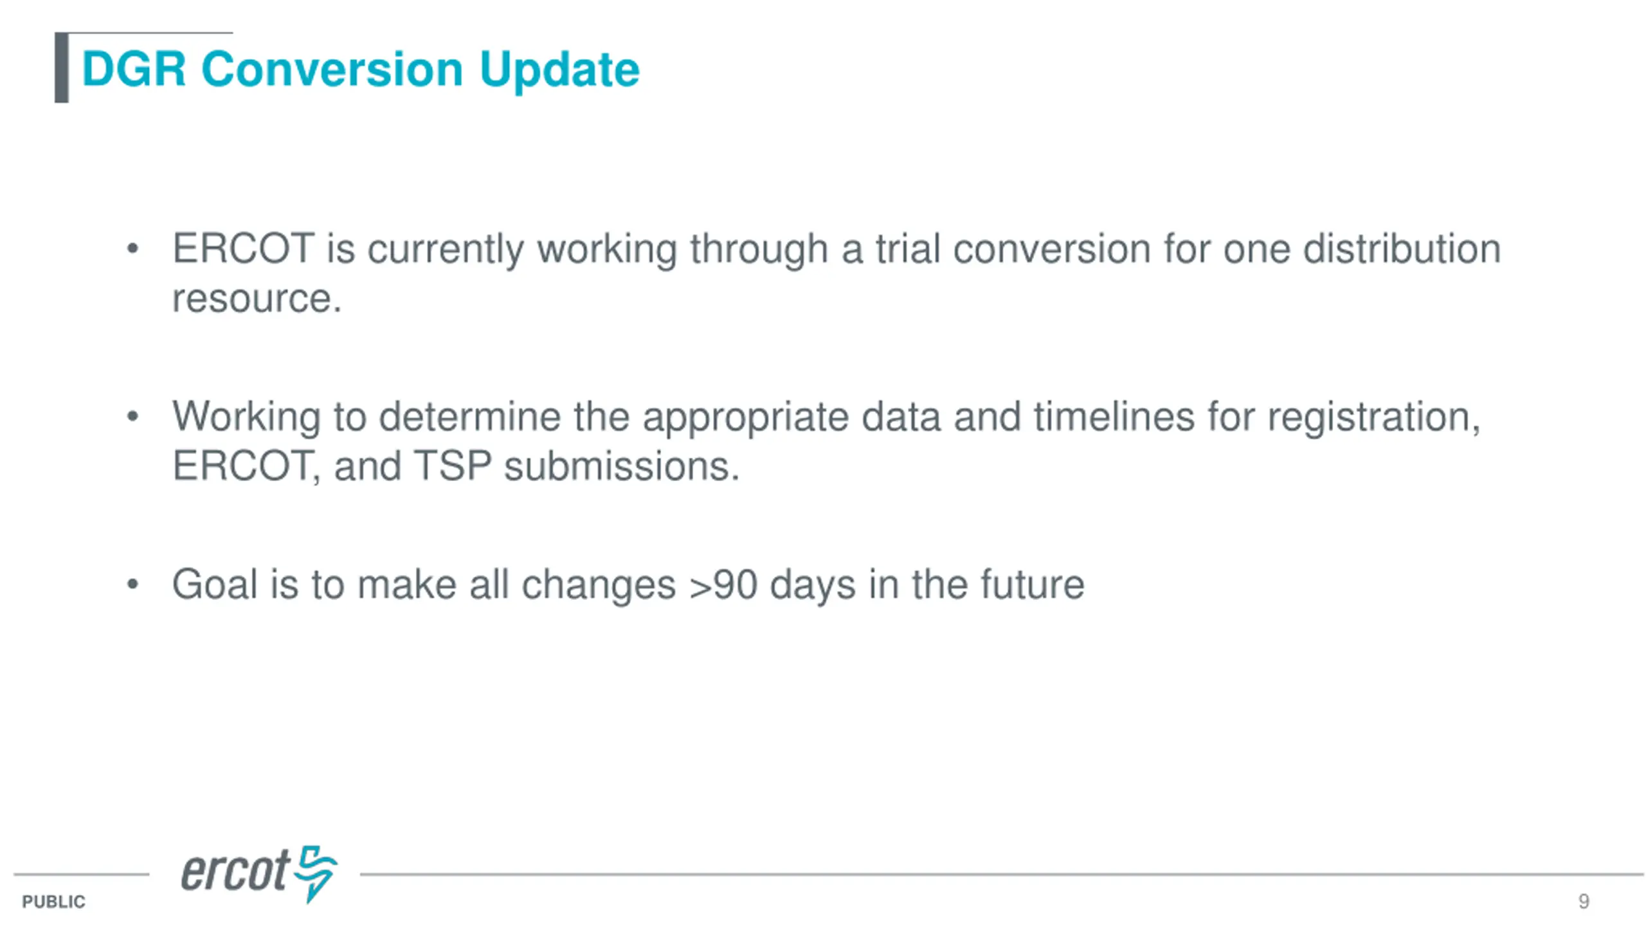Click the ercot logo lightning bolt icon
The width and height of the screenshot is (1646, 926).
[x=316, y=873]
